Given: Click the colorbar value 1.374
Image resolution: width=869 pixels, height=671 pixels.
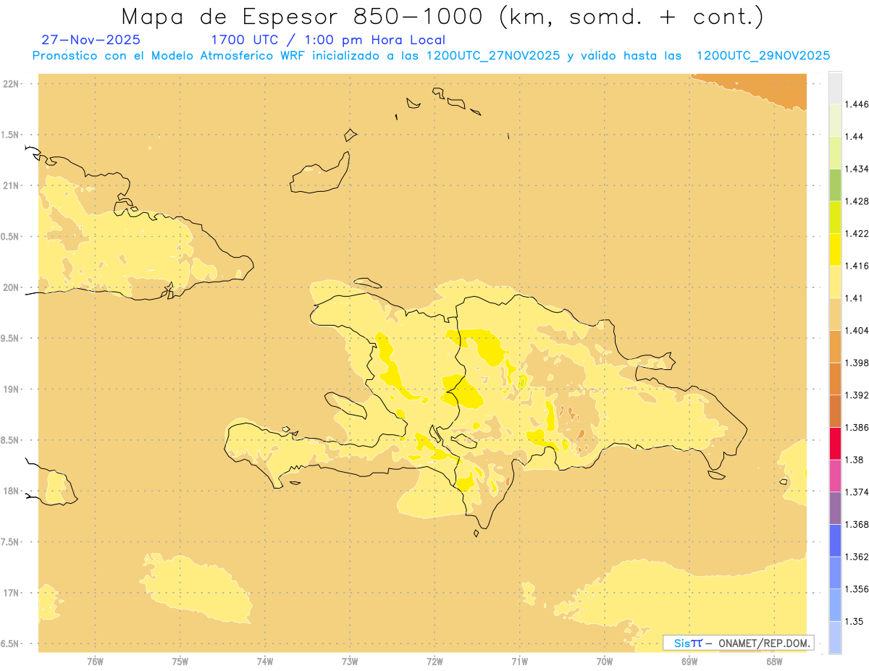Looking at the screenshot, I should 857,492.
